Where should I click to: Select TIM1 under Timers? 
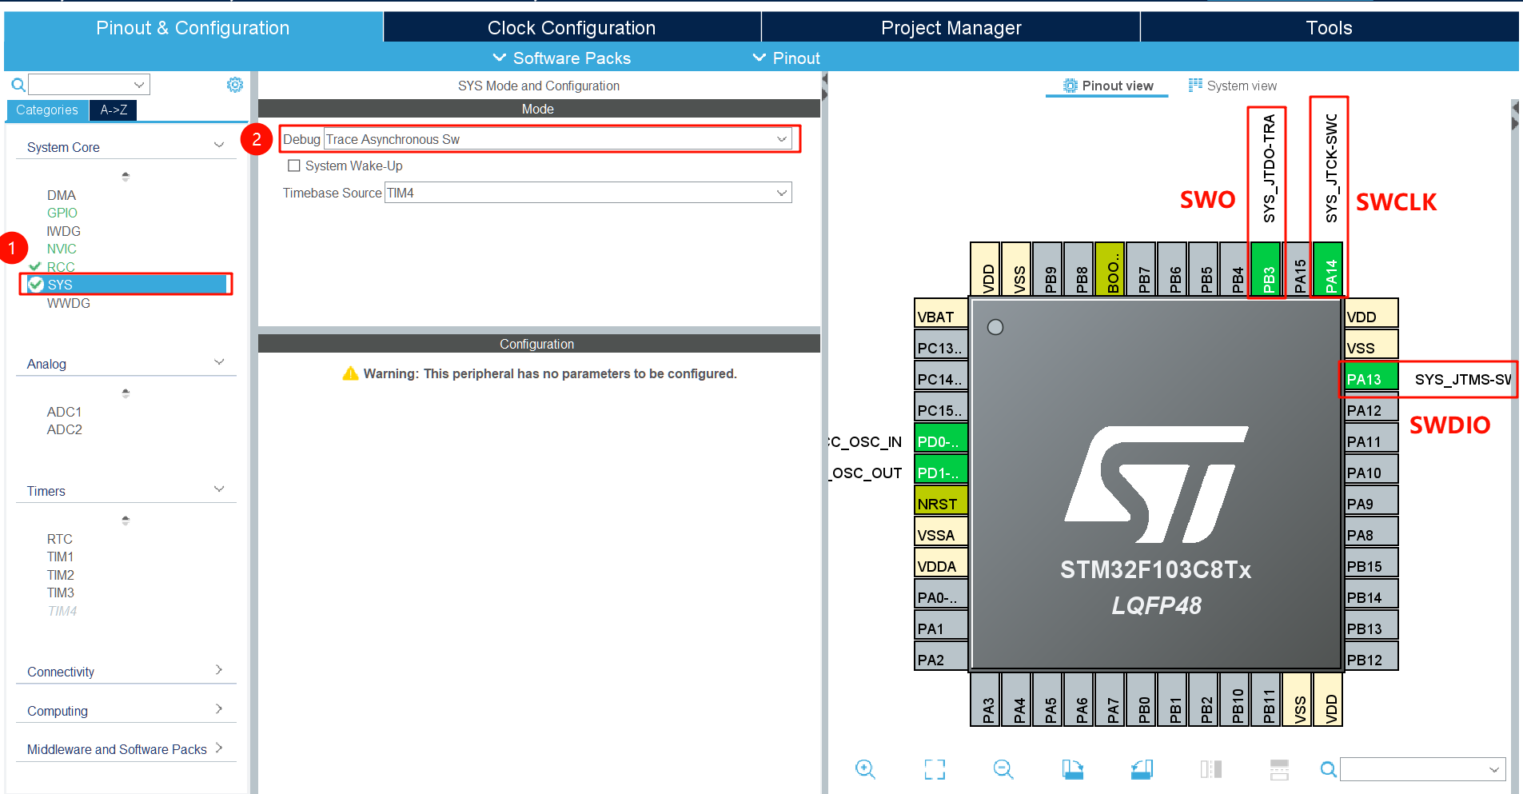[61, 557]
